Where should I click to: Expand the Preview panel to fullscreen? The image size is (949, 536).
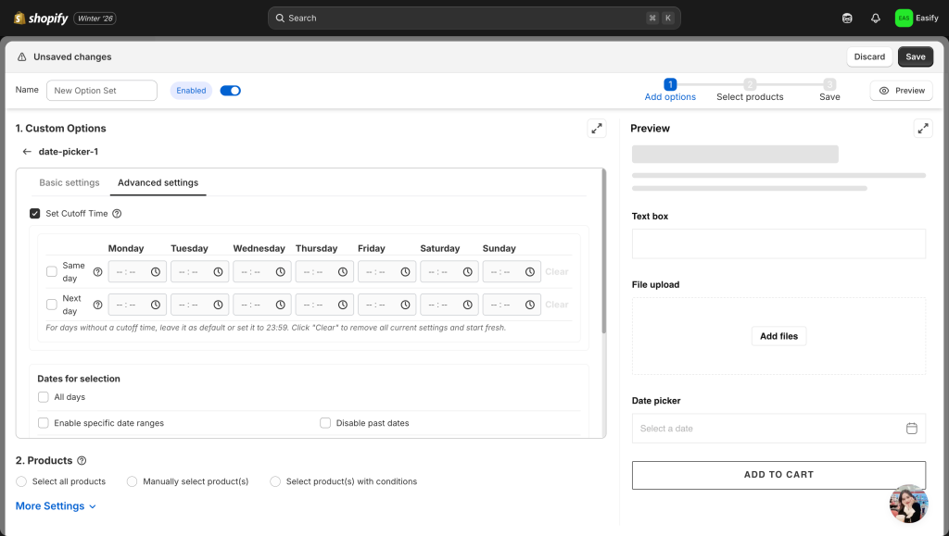pos(923,129)
